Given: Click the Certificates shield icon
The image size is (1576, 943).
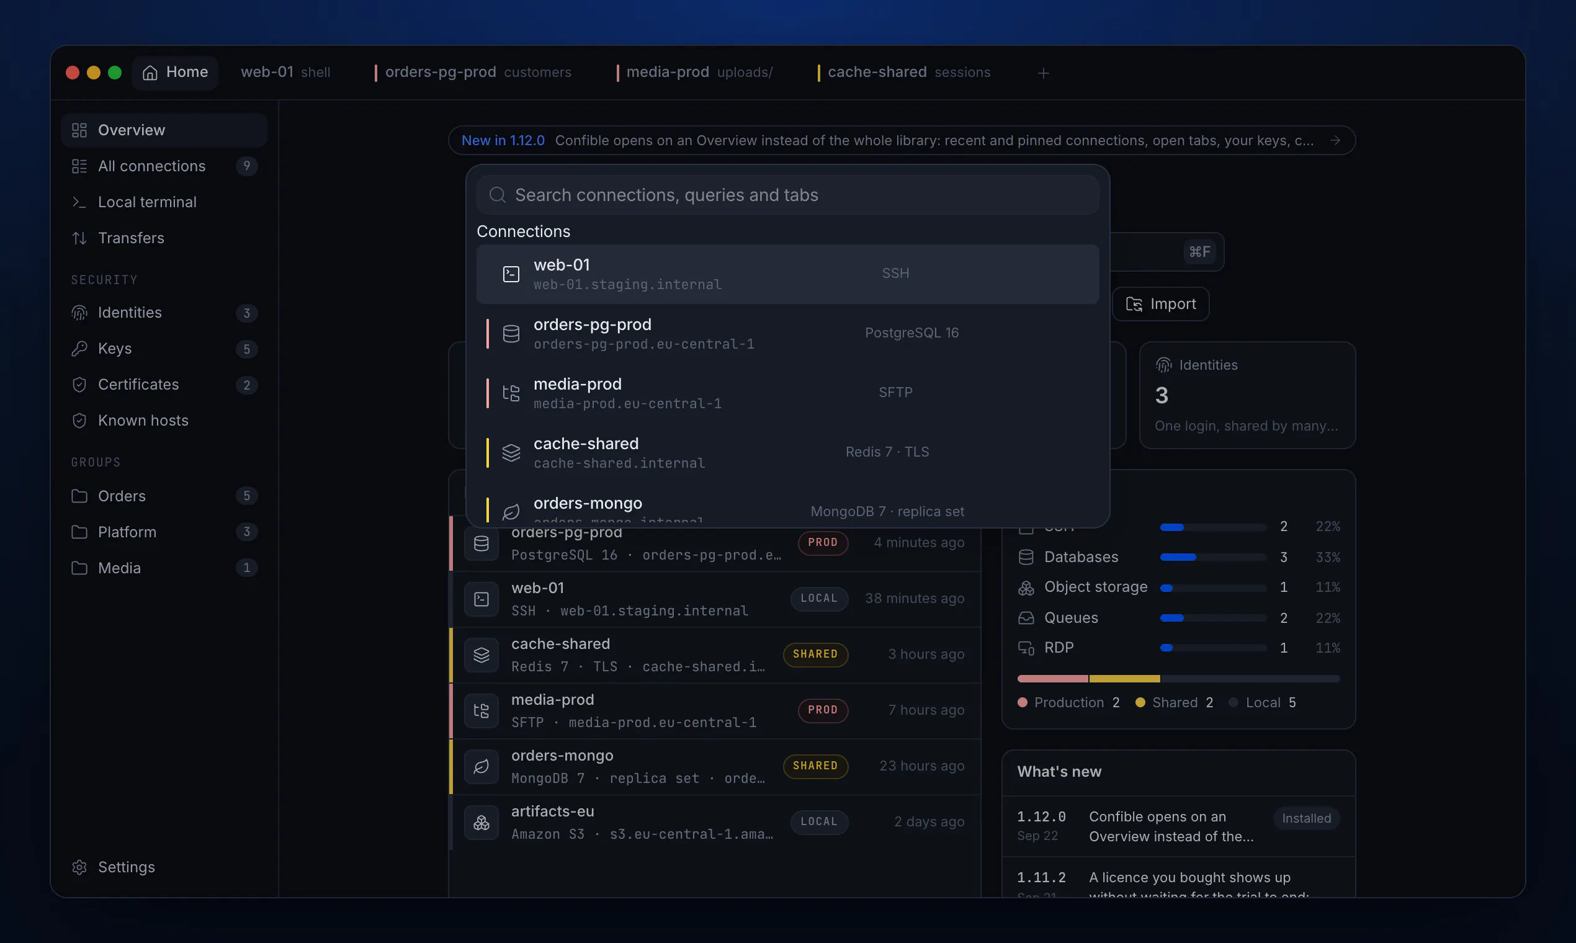Looking at the screenshot, I should (x=79, y=385).
